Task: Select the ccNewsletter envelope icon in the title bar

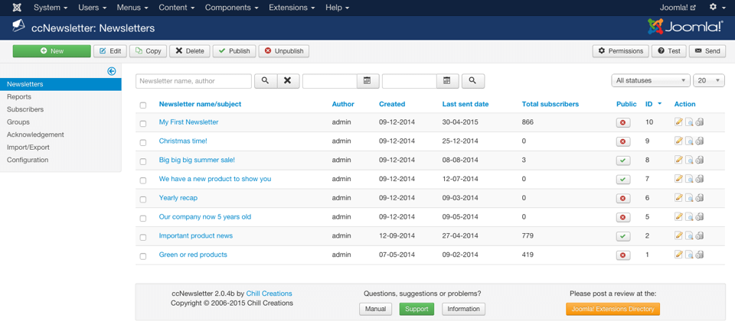Action: click(x=18, y=28)
